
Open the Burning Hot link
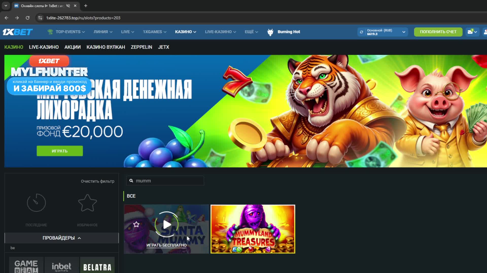(289, 32)
